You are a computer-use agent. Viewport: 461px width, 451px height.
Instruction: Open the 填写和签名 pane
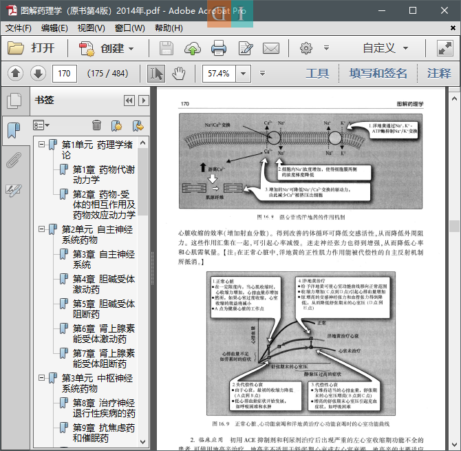(378, 73)
